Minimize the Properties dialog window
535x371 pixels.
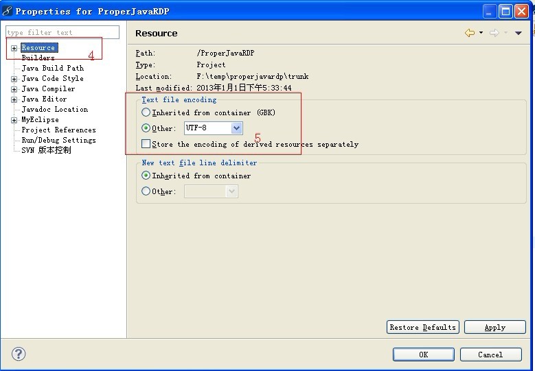pos(489,11)
